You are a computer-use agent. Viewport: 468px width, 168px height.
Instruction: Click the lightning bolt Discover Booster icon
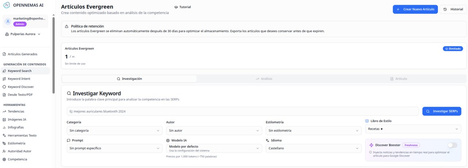point(371,145)
